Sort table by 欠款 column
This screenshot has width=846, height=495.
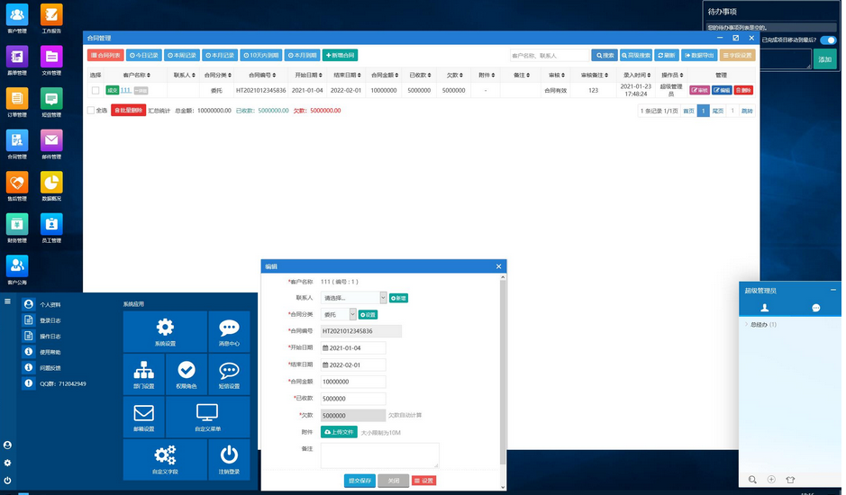pos(455,75)
